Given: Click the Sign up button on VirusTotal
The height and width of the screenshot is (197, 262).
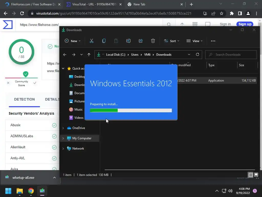Looking at the screenshot, I should pyautogui.click(x=245, y=24).
